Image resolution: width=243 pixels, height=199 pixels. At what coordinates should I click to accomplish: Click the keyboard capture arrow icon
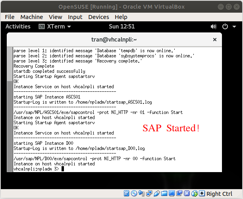202,193
